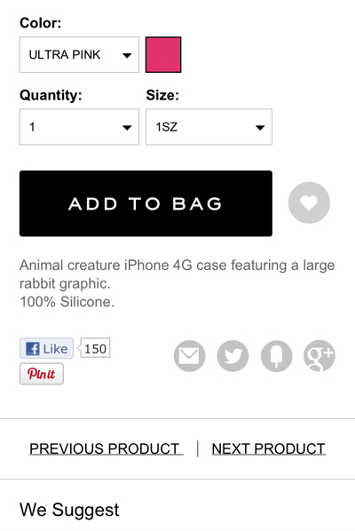This screenshot has width=355, height=531.
Task: Select the ultra pink color swatch
Action: coord(163,54)
